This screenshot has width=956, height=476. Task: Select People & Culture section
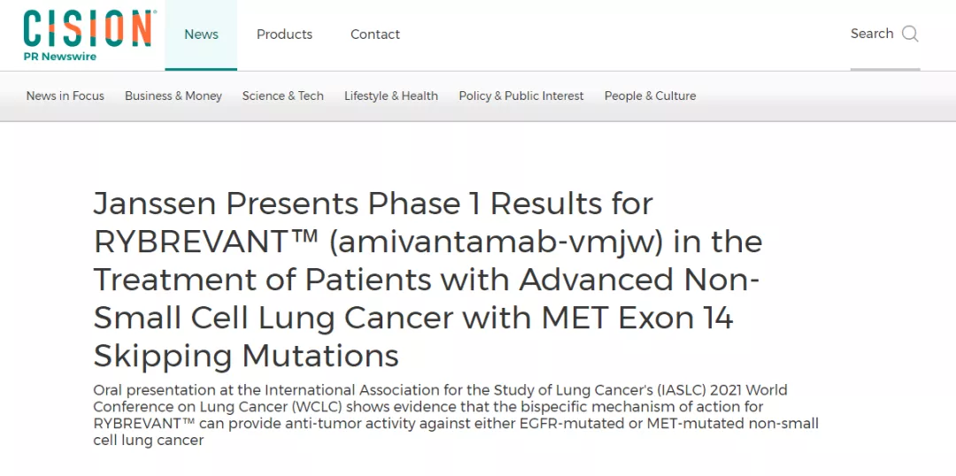click(651, 96)
